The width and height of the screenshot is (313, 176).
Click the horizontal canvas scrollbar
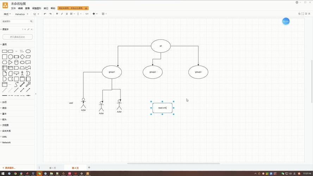[x=174, y=163]
